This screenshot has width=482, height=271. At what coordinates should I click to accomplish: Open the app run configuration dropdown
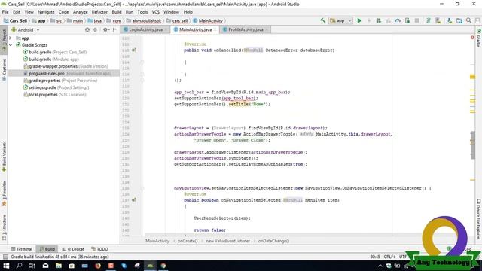pyautogui.click(x=340, y=20)
